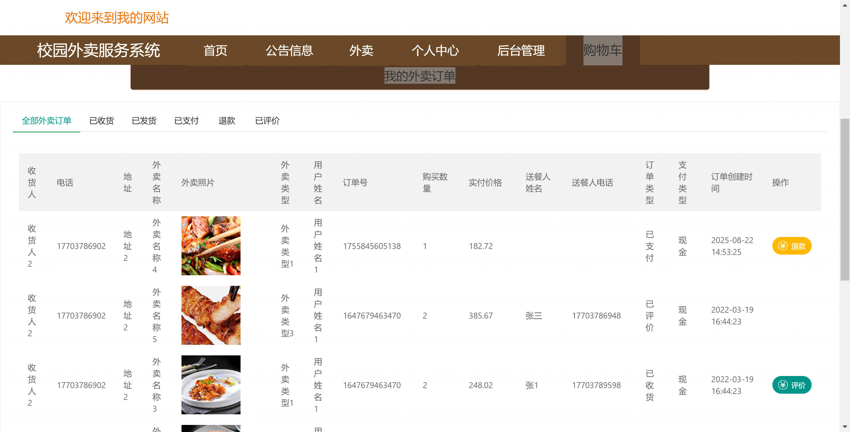Open the roast pork photo of 外卖名称5
850x432 pixels.
(211, 315)
